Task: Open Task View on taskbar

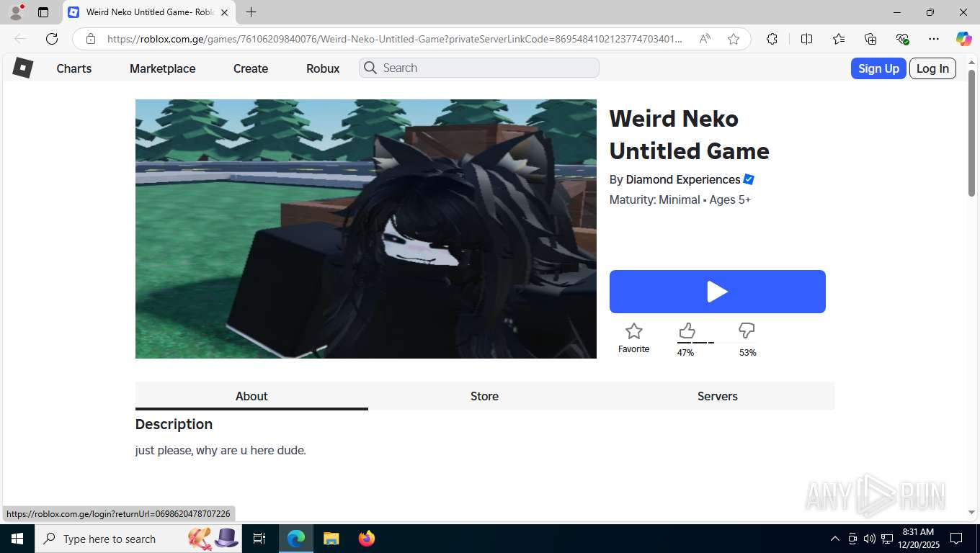Action: pos(259,539)
